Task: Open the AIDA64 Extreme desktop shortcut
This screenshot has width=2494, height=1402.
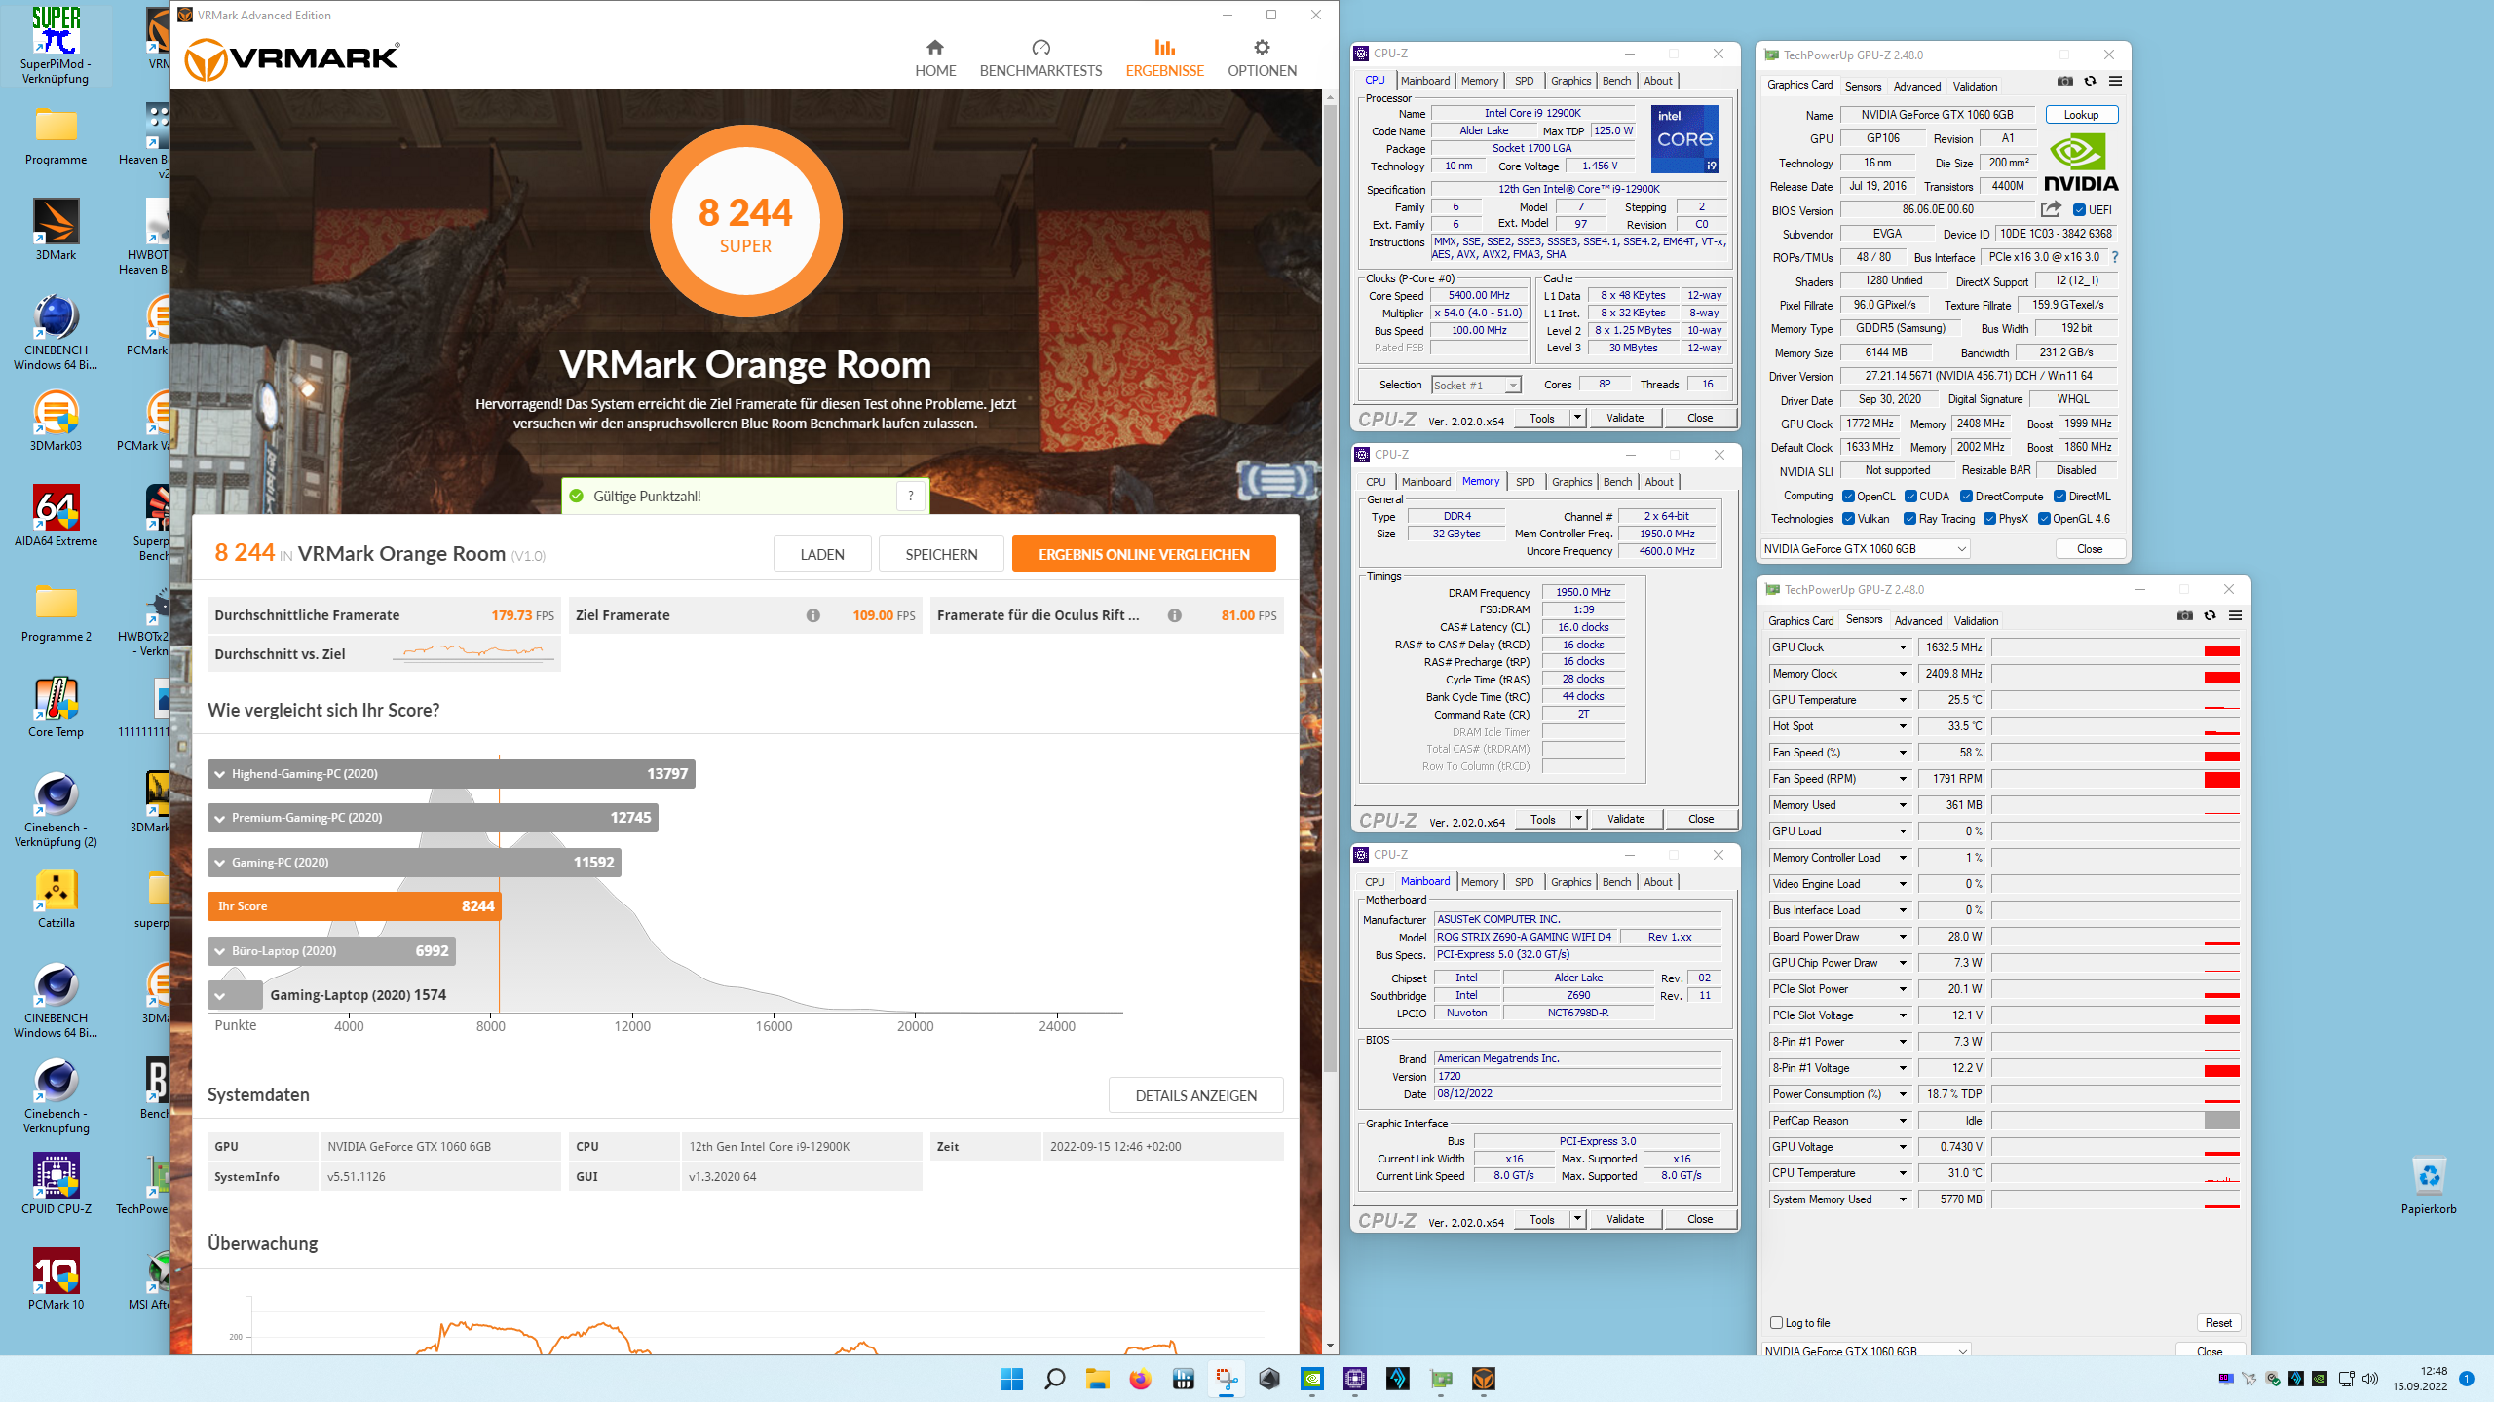Action: point(56,516)
